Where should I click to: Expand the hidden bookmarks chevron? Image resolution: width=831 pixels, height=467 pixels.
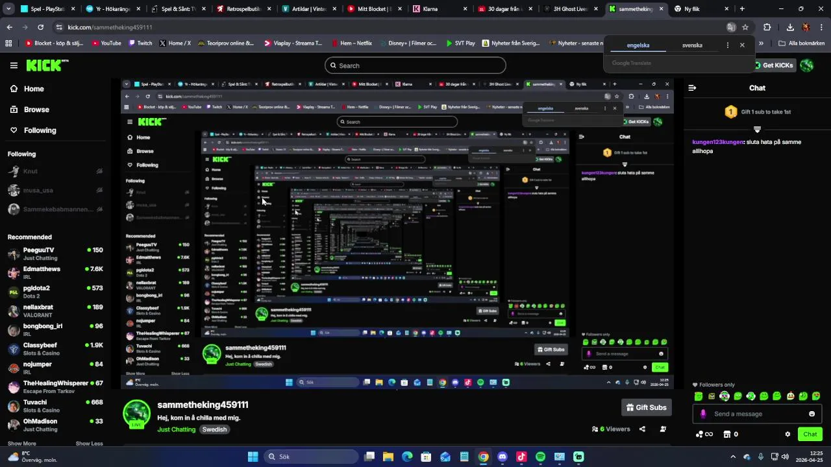click(x=762, y=43)
